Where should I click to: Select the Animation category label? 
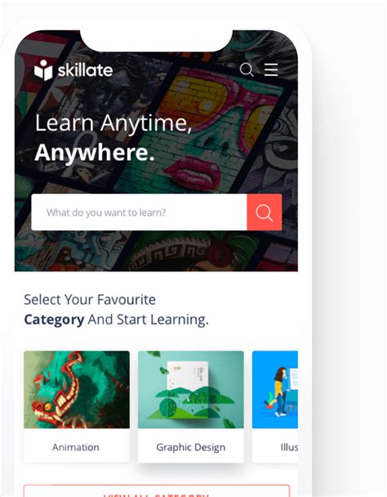tap(76, 447)
